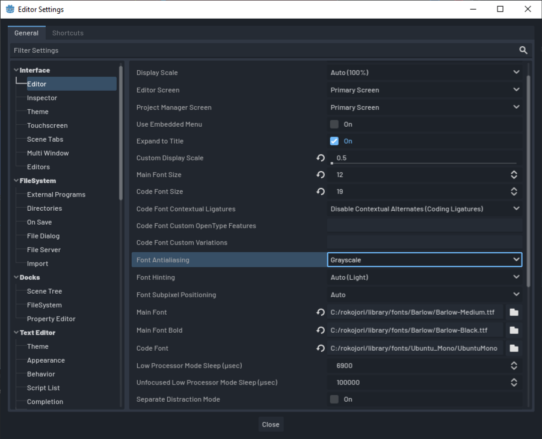Browse folder for Main Font file
The height and width of the screenshot is (439, 542).
pos(514,312)
